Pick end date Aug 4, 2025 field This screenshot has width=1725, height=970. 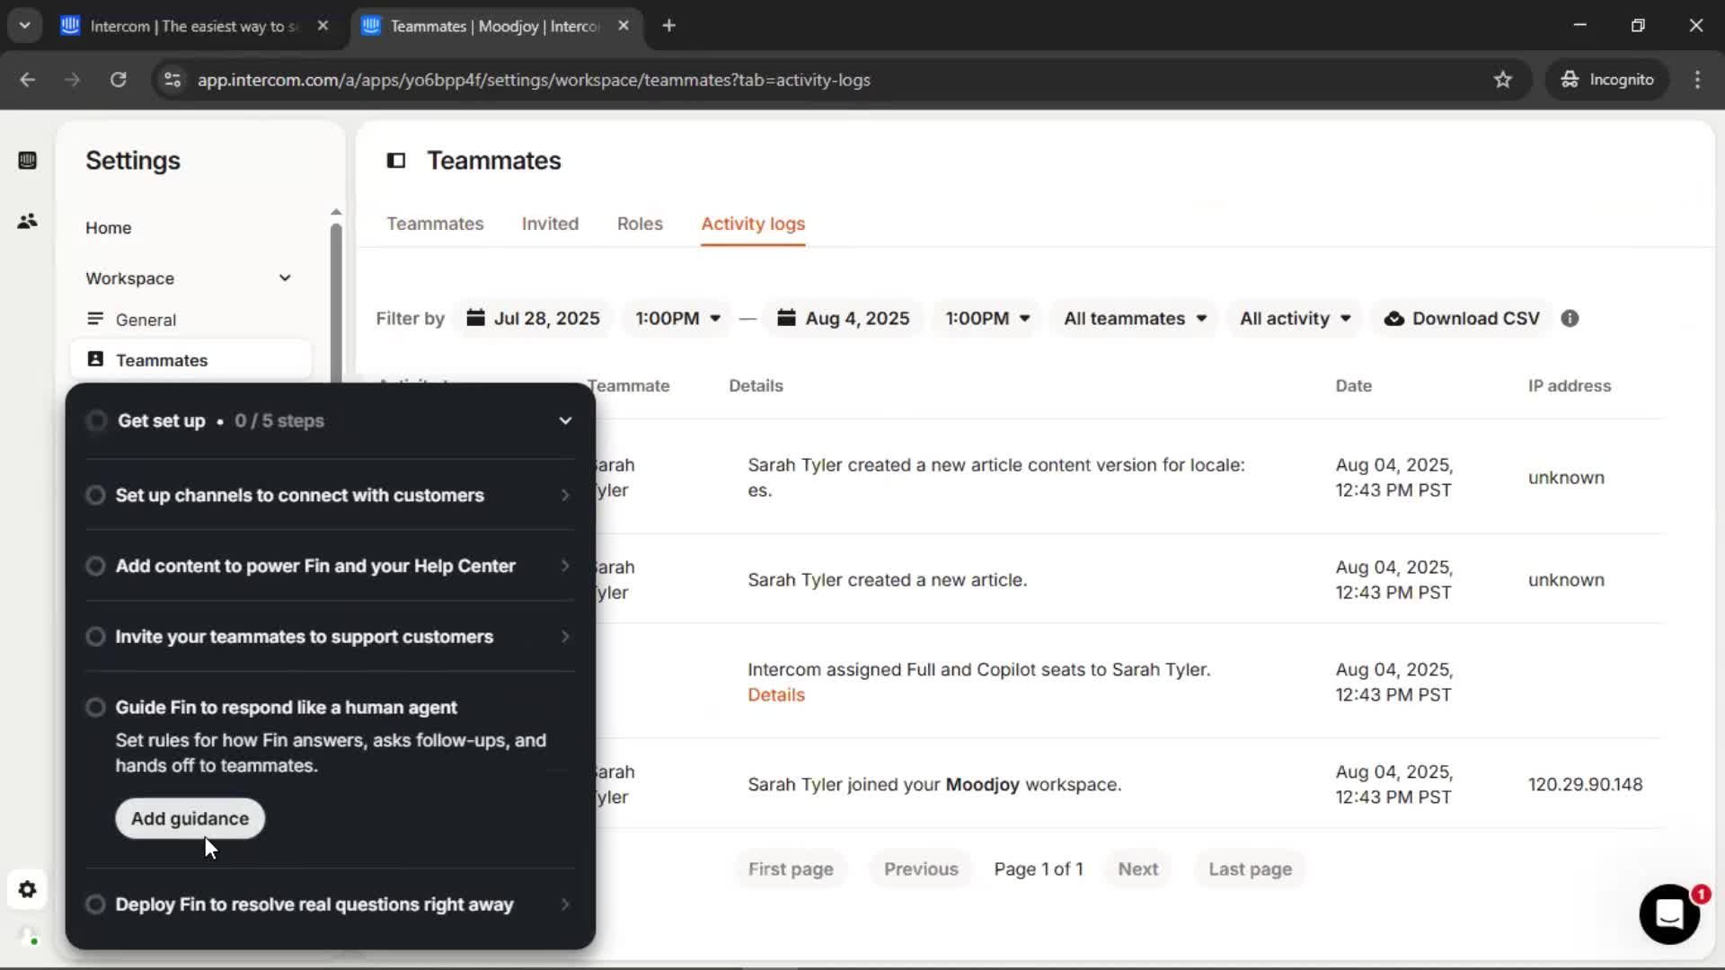844,319
